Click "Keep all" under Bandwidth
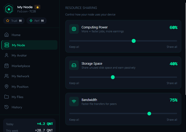 tap(74, 120)
